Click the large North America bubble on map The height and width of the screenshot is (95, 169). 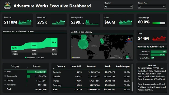click(x=83, y=44)
